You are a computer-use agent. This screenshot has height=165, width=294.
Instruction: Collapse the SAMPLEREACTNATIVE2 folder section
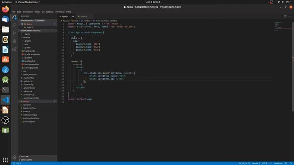click(x=38, y=31)
